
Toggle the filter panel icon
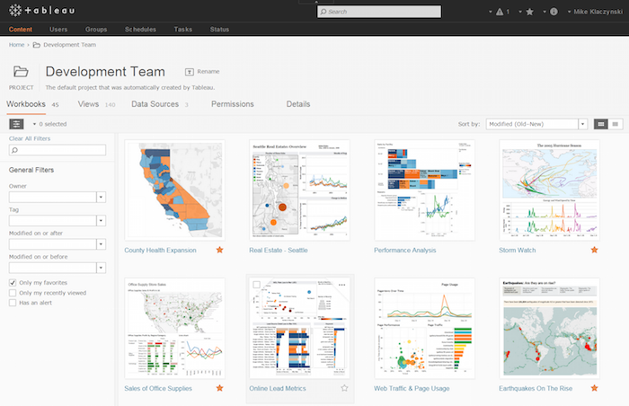click(16, 124)
